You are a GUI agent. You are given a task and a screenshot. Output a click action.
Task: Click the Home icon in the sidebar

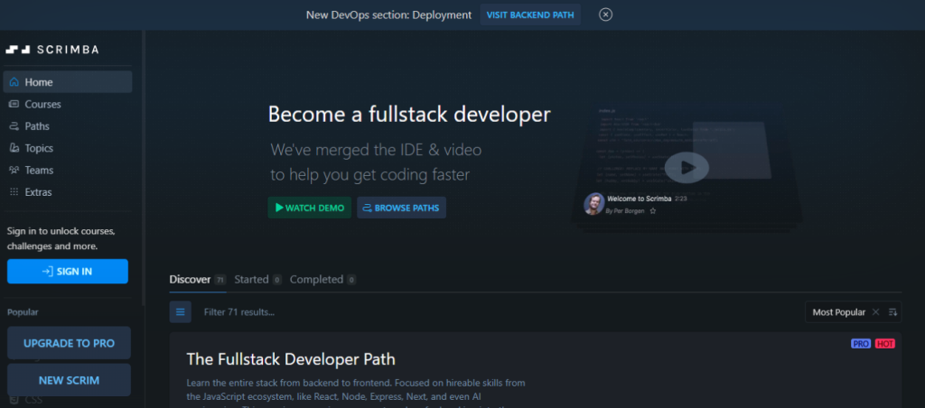point(14,82)
